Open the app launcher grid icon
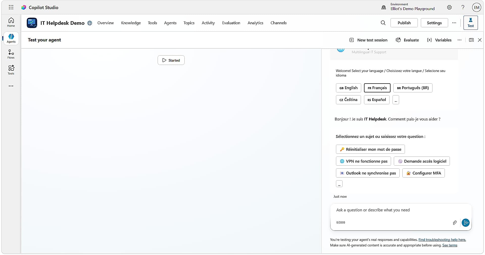485x255 pixels. click(11, 7)
